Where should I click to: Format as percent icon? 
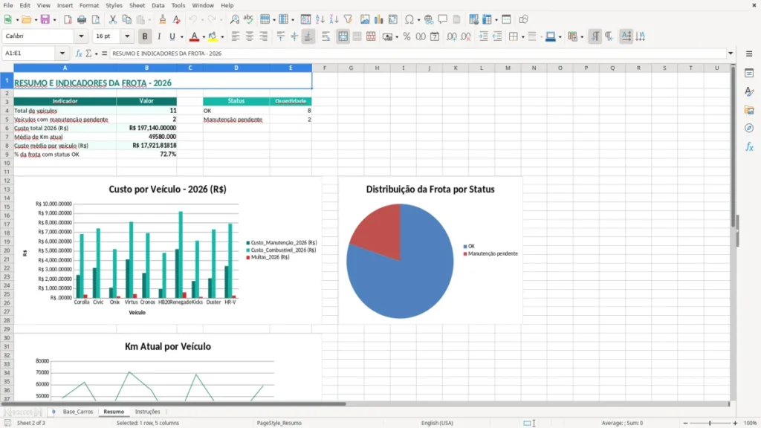point(407,36)
